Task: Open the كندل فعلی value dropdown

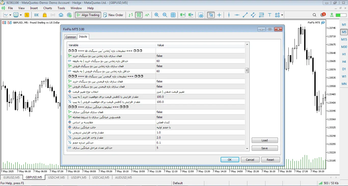Action: [x=200, y=122]
